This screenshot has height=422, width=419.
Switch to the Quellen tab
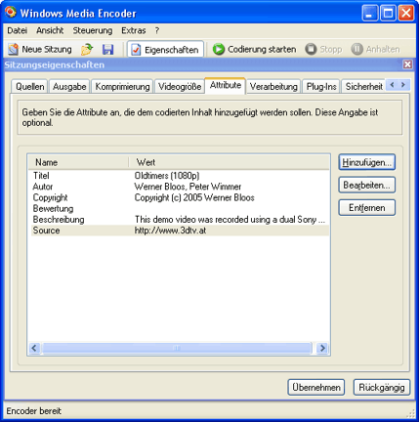(x=30, y=87)
